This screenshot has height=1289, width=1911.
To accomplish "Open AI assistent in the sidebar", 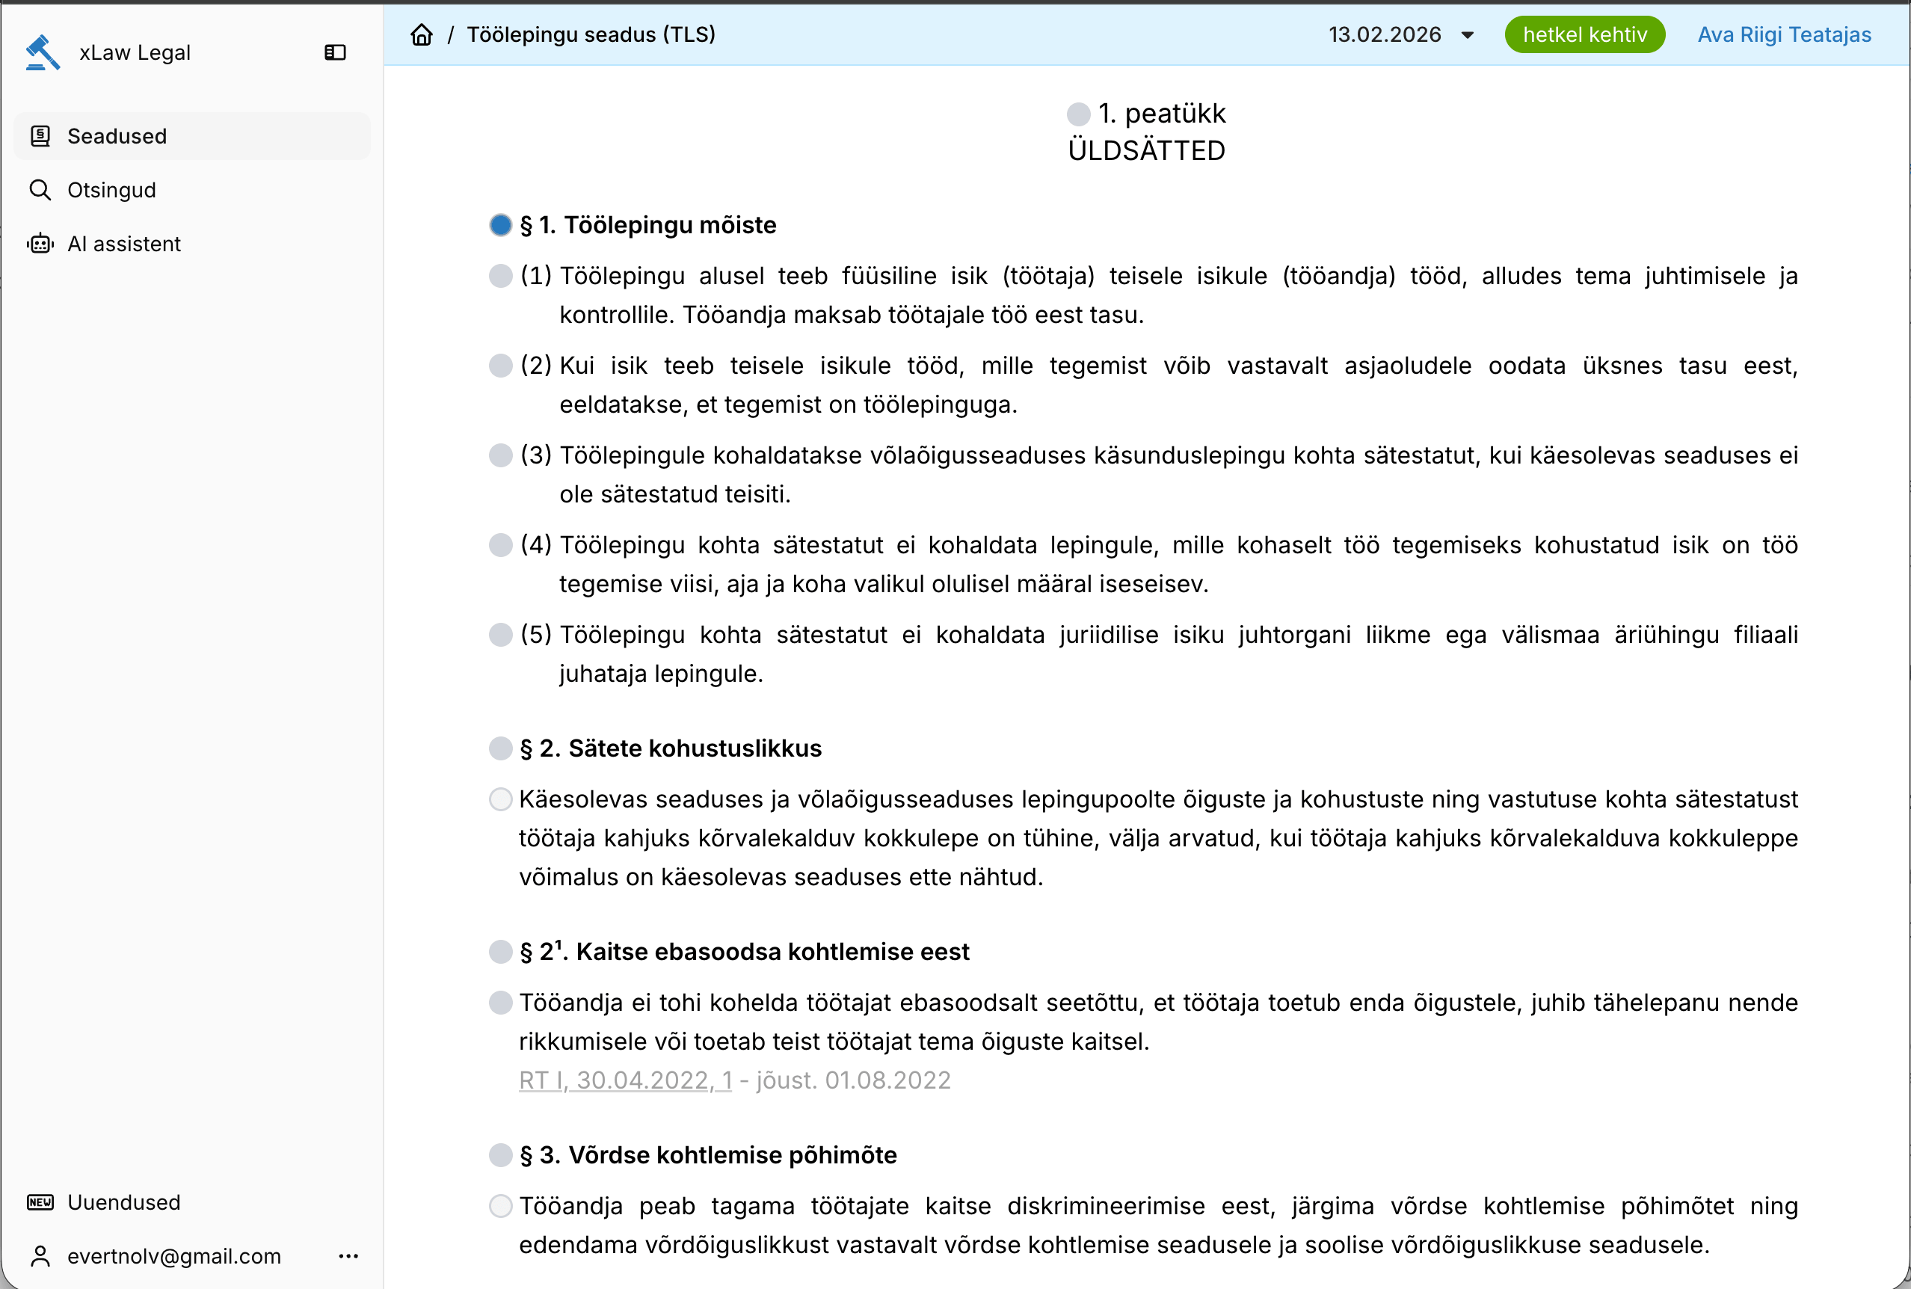I will [124, 244].
